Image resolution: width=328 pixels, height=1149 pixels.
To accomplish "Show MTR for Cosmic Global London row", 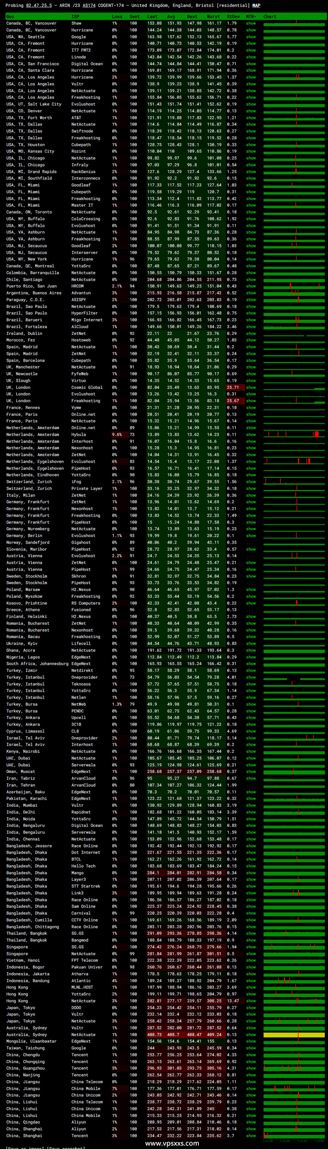I will pos(251,387).
